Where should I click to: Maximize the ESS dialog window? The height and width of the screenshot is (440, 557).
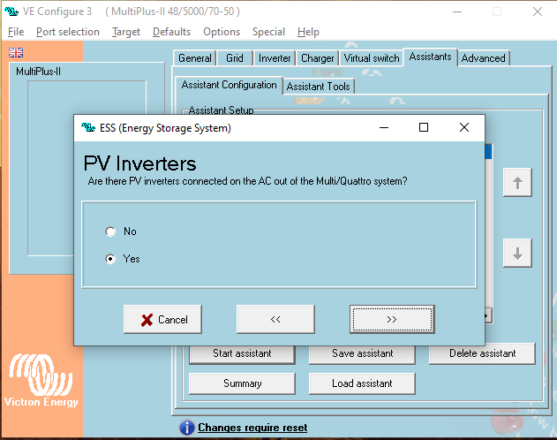pos(424,127)
